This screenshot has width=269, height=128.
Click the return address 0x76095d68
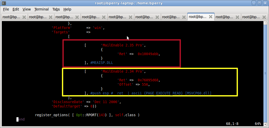pyautogui.click(x=149, y=80)
